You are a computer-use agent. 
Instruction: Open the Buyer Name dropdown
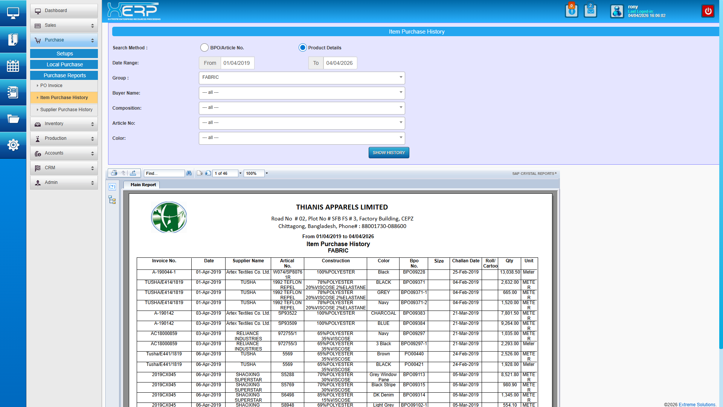[302, 93]
